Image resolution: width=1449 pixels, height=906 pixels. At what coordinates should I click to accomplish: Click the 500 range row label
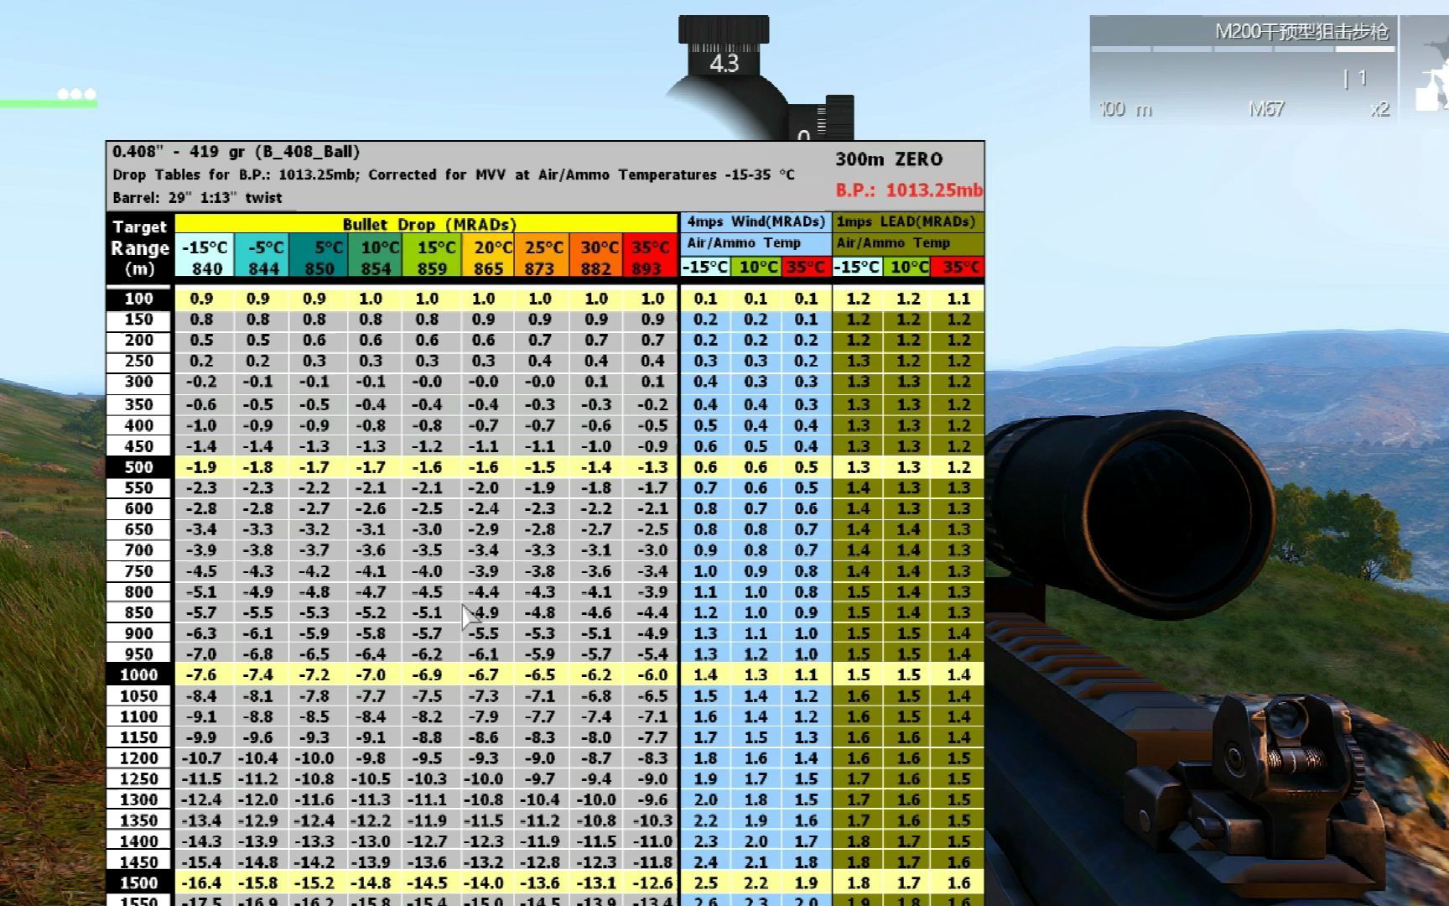tap(139, 467)
